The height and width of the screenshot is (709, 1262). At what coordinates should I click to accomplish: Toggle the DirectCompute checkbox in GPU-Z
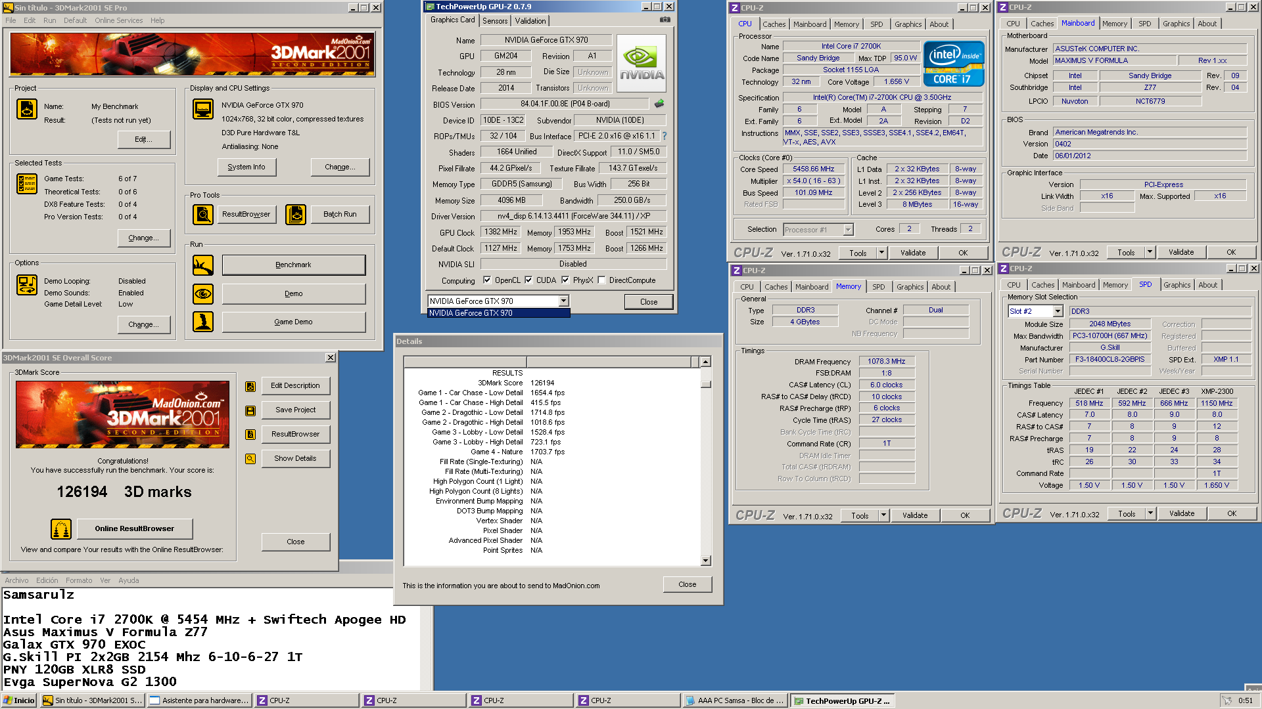coord(601,280)
